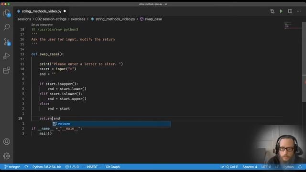Open the editor More Actions menu
The width and height of the screenshot is (306, 172).
[x=299, y=11]
